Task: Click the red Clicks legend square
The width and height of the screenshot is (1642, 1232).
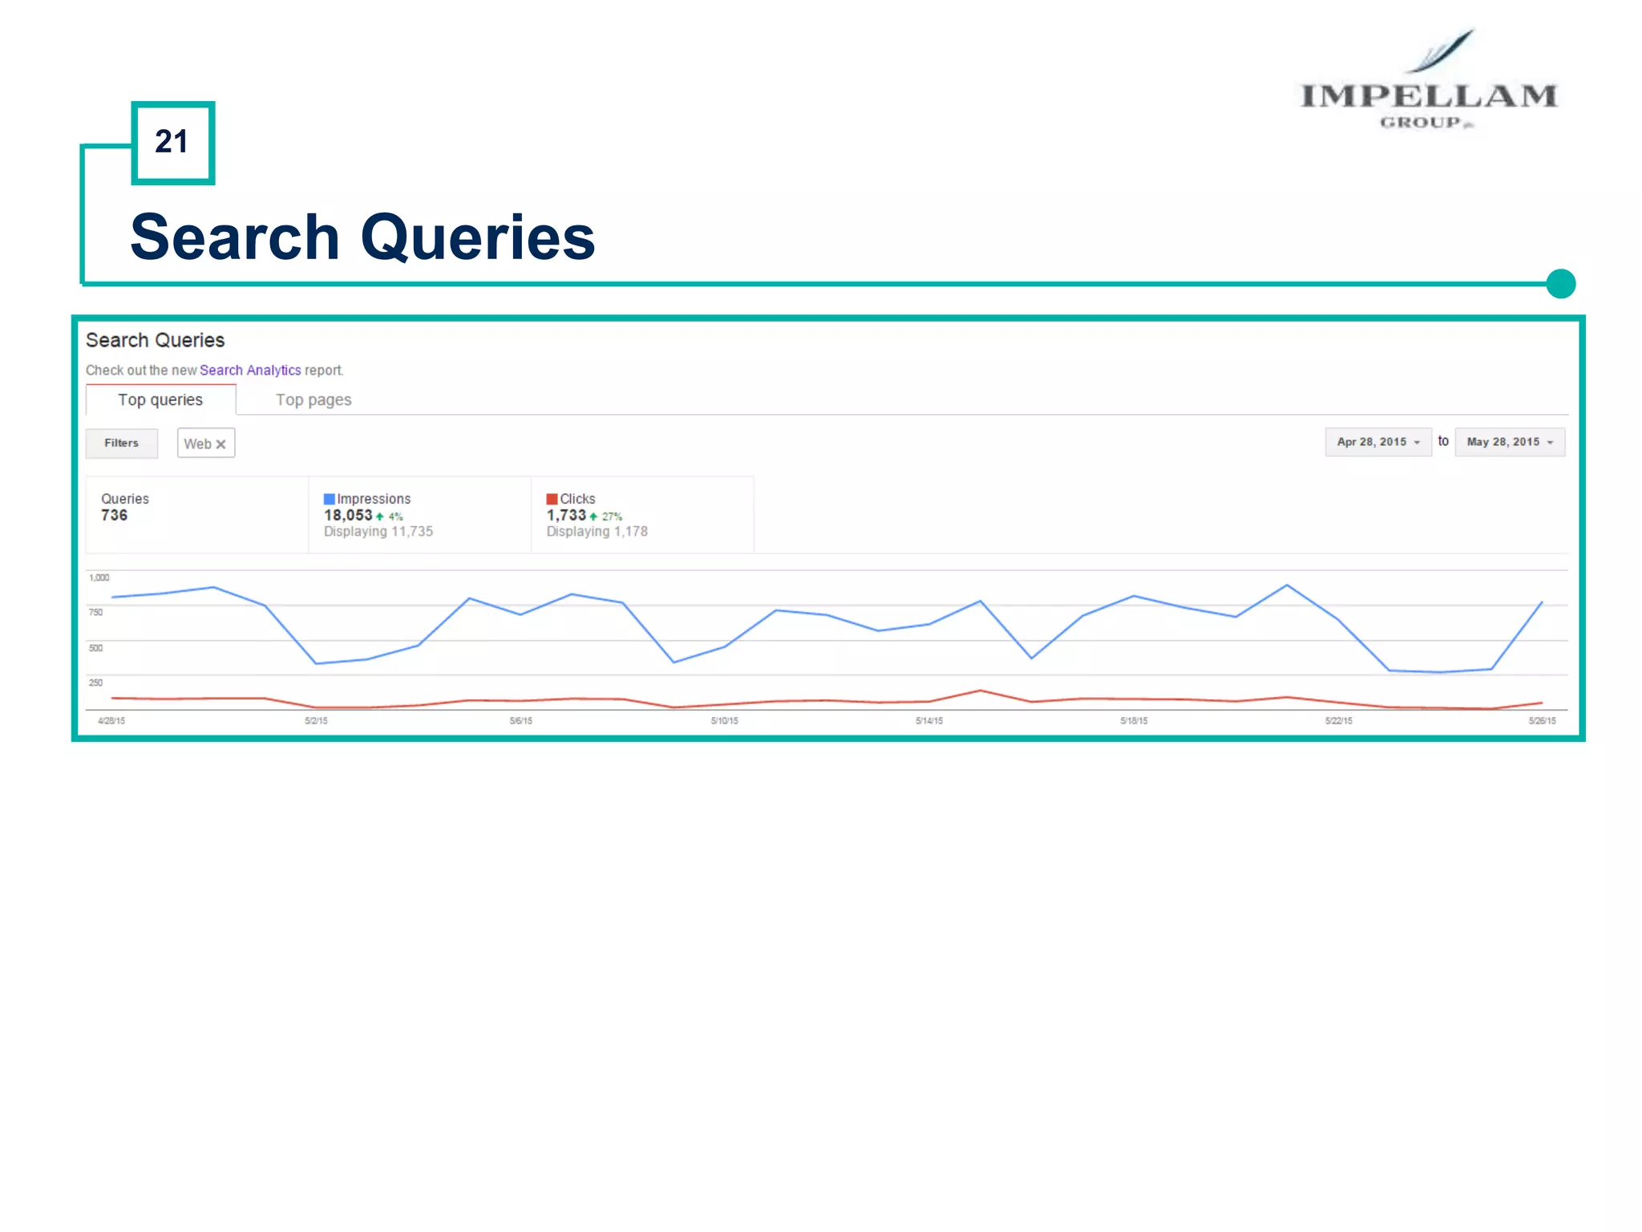Action: [552, 499]
